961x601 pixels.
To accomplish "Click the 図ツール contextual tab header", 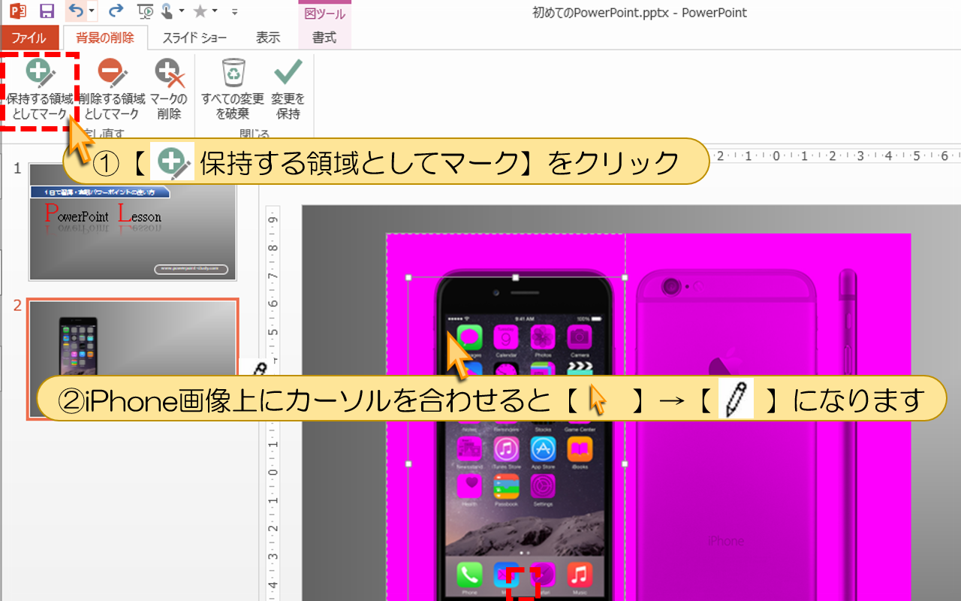I will coord(324,14).
